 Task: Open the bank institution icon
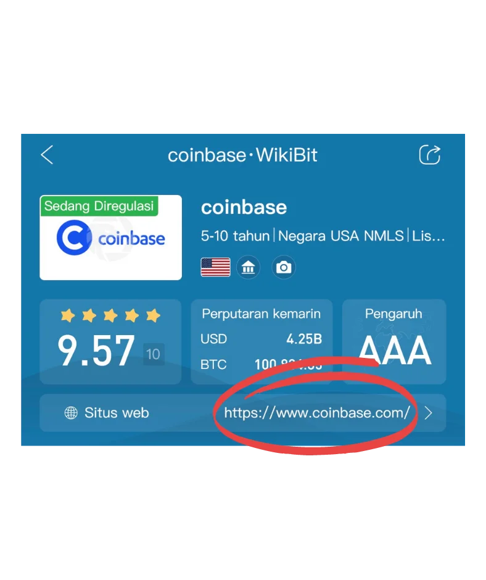pyautogui.click(x=248, y=267)
